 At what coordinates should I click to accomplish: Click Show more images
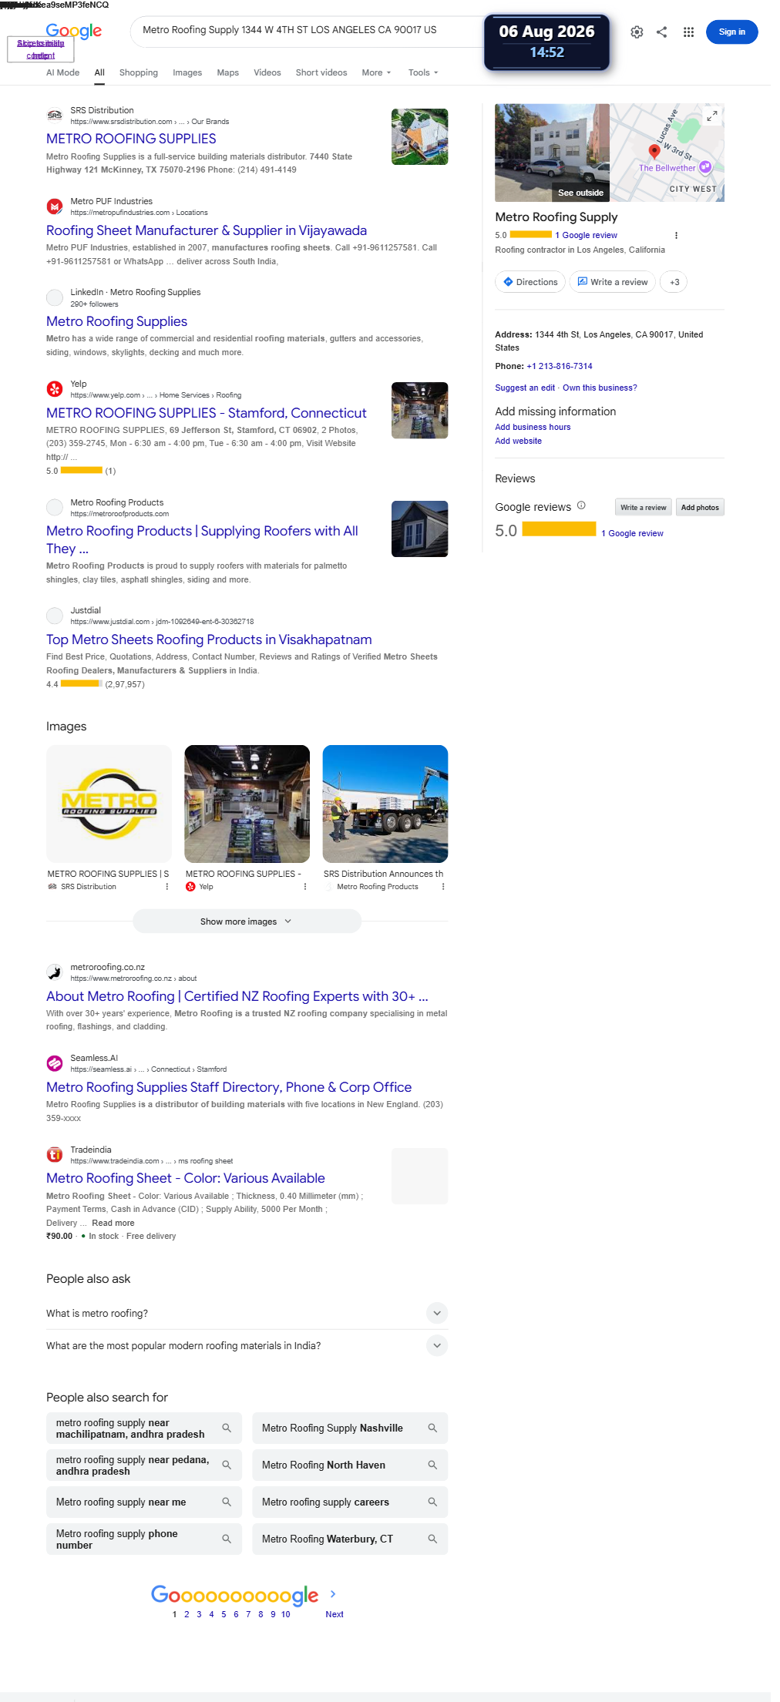pos(247,922)
